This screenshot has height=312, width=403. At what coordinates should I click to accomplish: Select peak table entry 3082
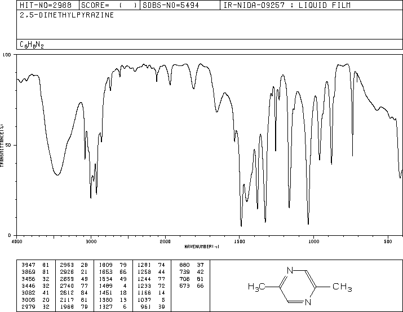(x=28, y=293)
